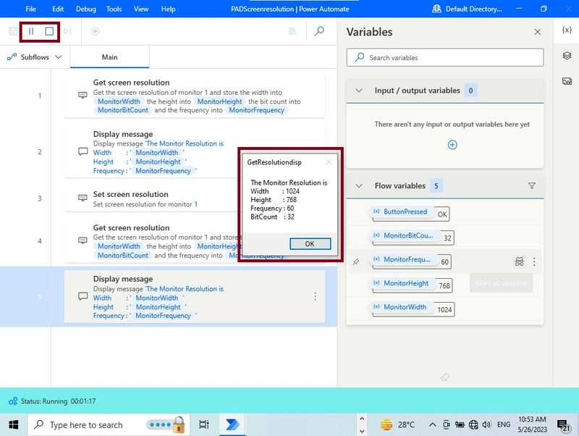Screen dimensions: 579x436
Task: Open the View menu
Action: click(141, 9)
